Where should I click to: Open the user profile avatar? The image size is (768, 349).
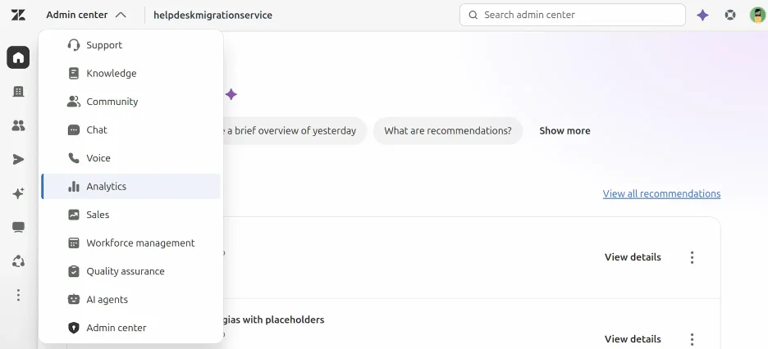pos(757,15)
